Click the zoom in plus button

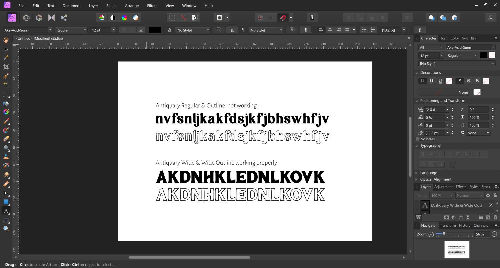click(494, 234)
